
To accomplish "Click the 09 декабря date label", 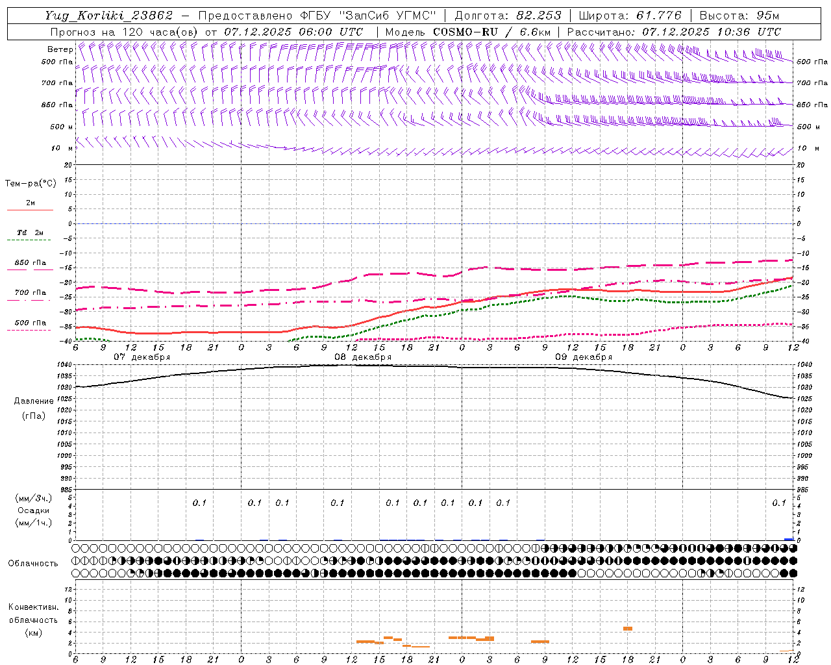I will 584,357.
